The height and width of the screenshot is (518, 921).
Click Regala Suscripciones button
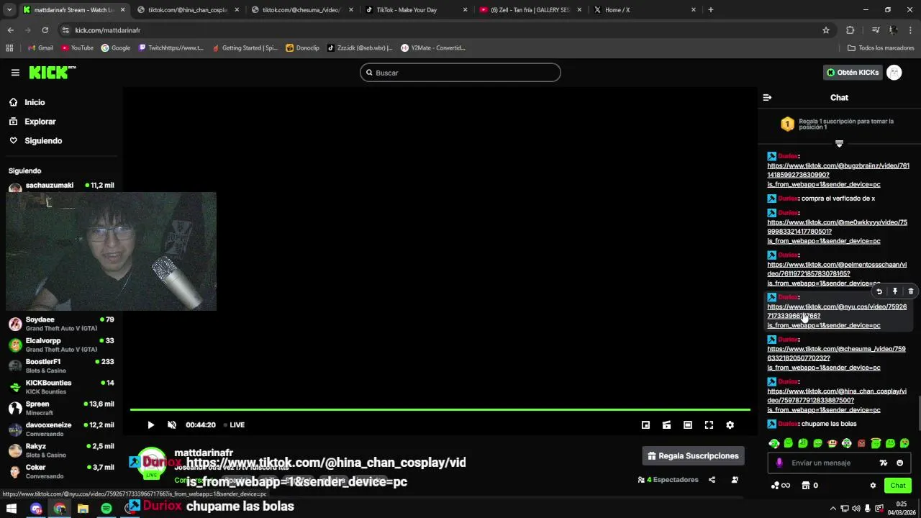[x=694, y=456]
